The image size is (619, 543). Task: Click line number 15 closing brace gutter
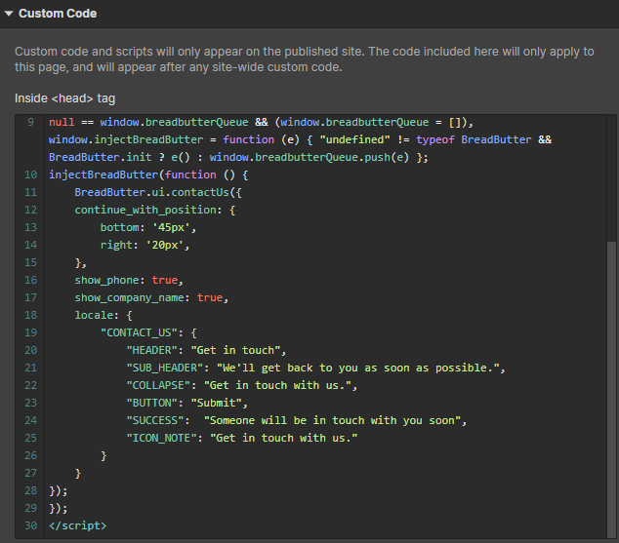pos(31,262)
